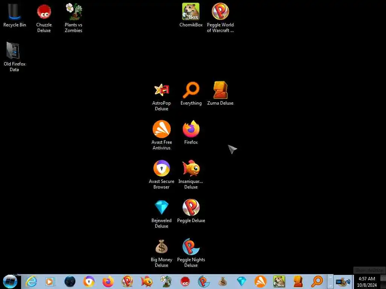This screenshot has width=386, height=289.
Task: Open the Recycle Bin desktop icon
Action: (15, 15)
